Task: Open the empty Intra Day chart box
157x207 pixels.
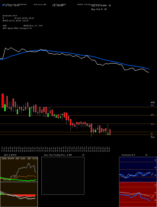Action: point(63,176)
